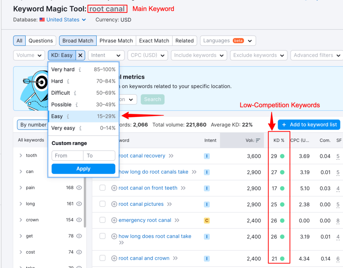Click the Search button in the metrics banner
The width and height of the screenshot is (343, 268).
click(153, 99)
